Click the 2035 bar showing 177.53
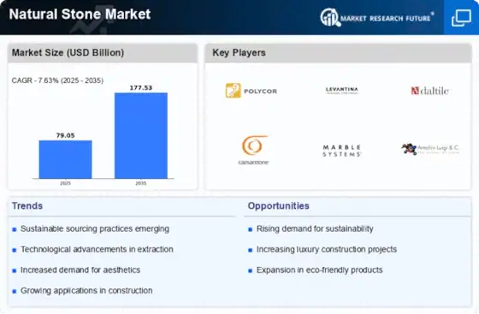 click(x=141, y=136)
